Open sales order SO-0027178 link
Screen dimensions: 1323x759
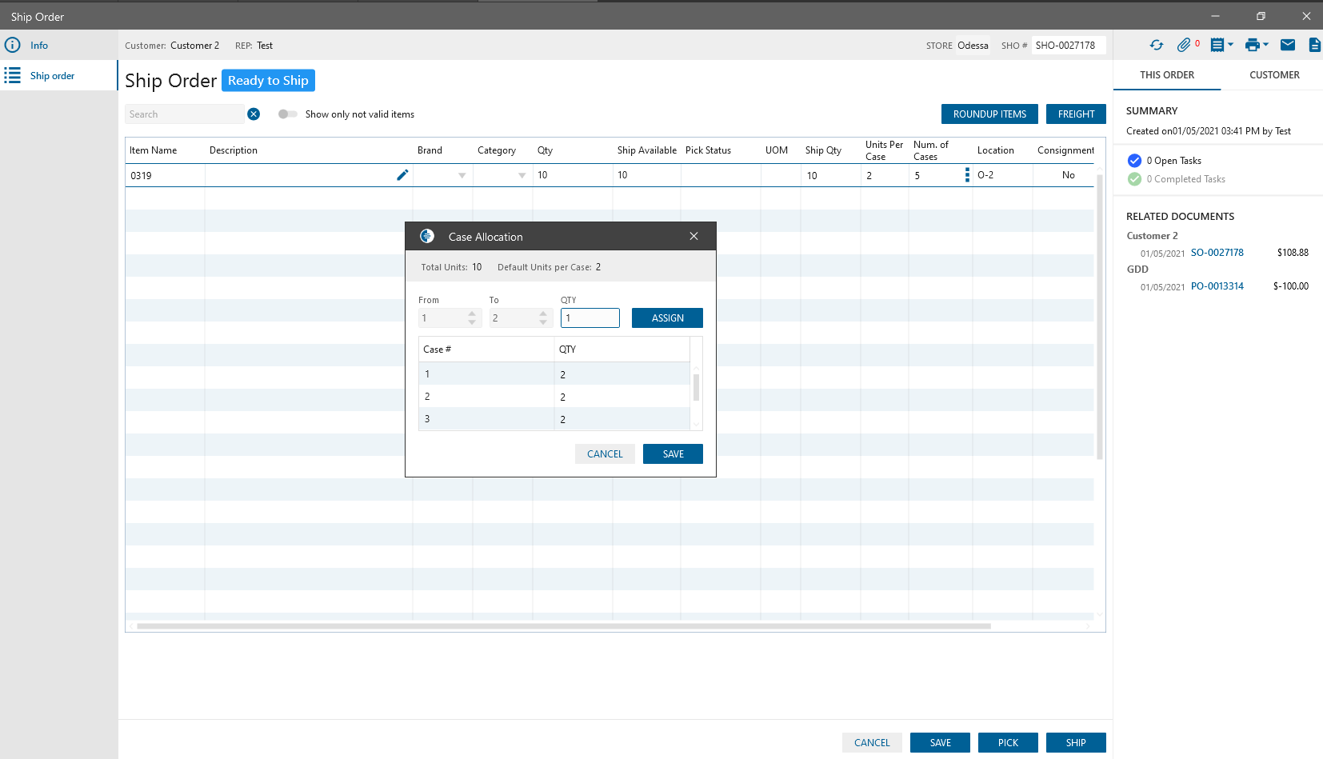[1217, 253]
